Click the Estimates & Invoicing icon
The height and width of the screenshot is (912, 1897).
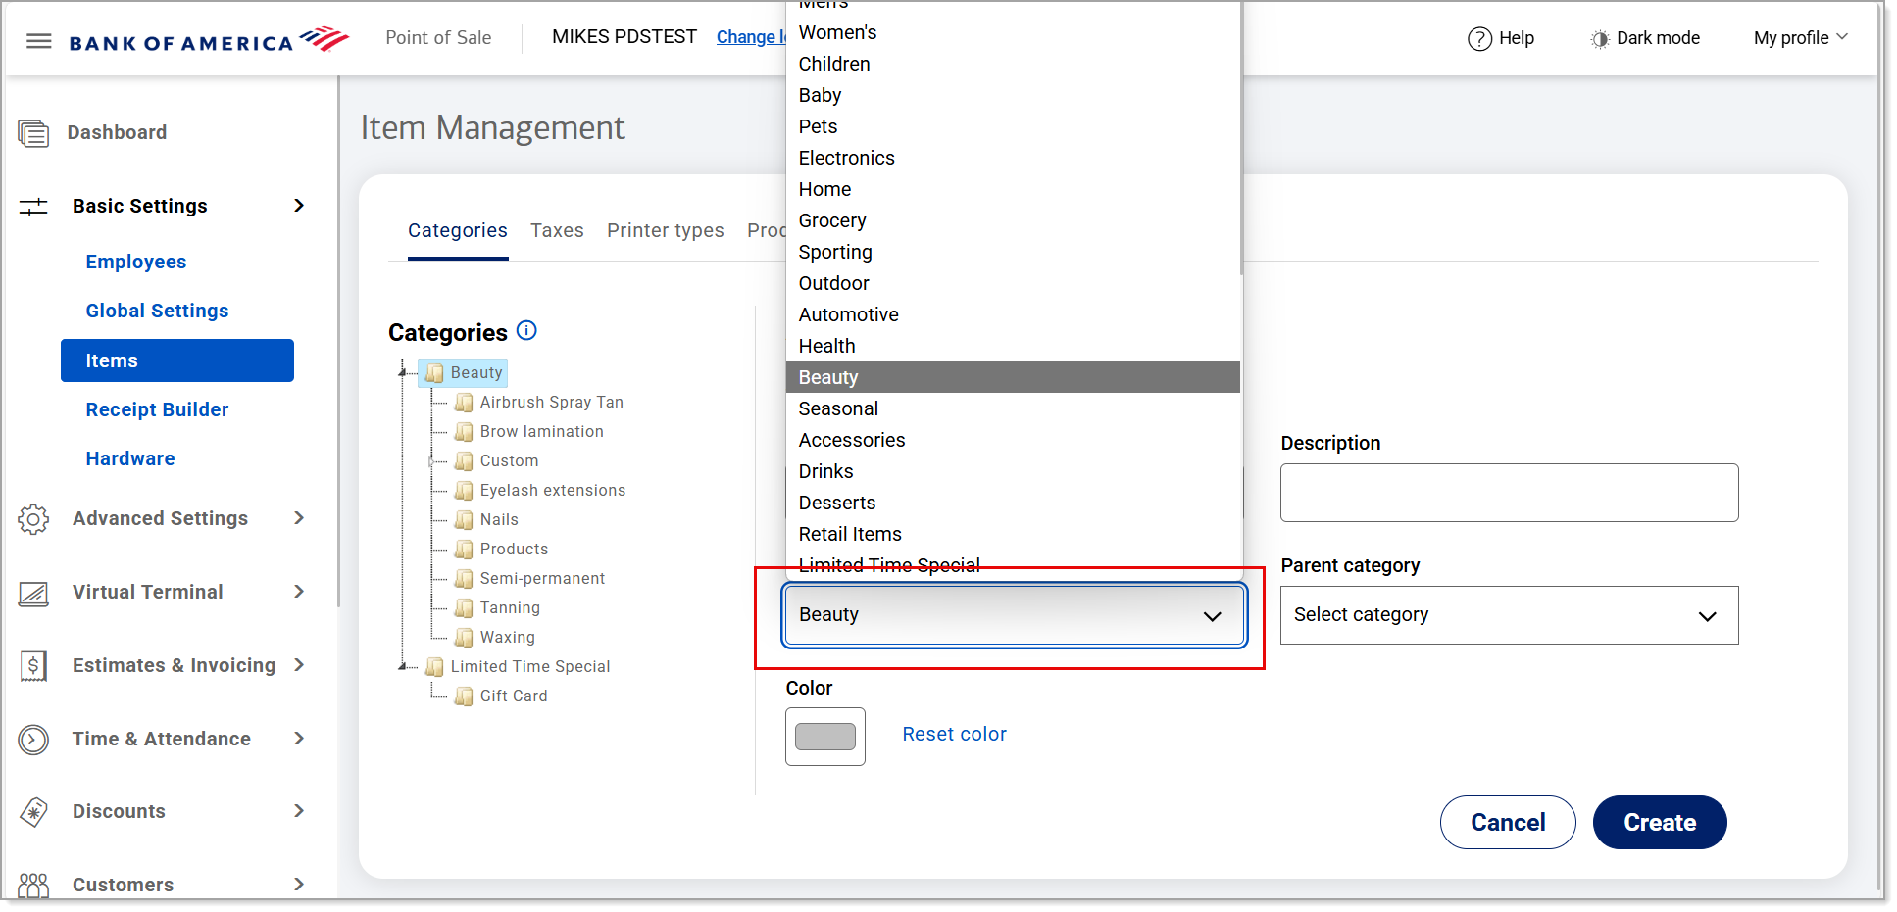coord(33,666)
